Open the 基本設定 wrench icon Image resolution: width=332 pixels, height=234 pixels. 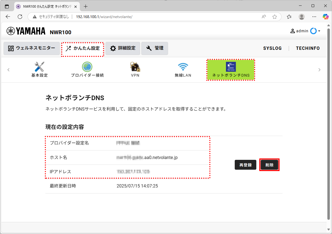click(x=39, y=67)
